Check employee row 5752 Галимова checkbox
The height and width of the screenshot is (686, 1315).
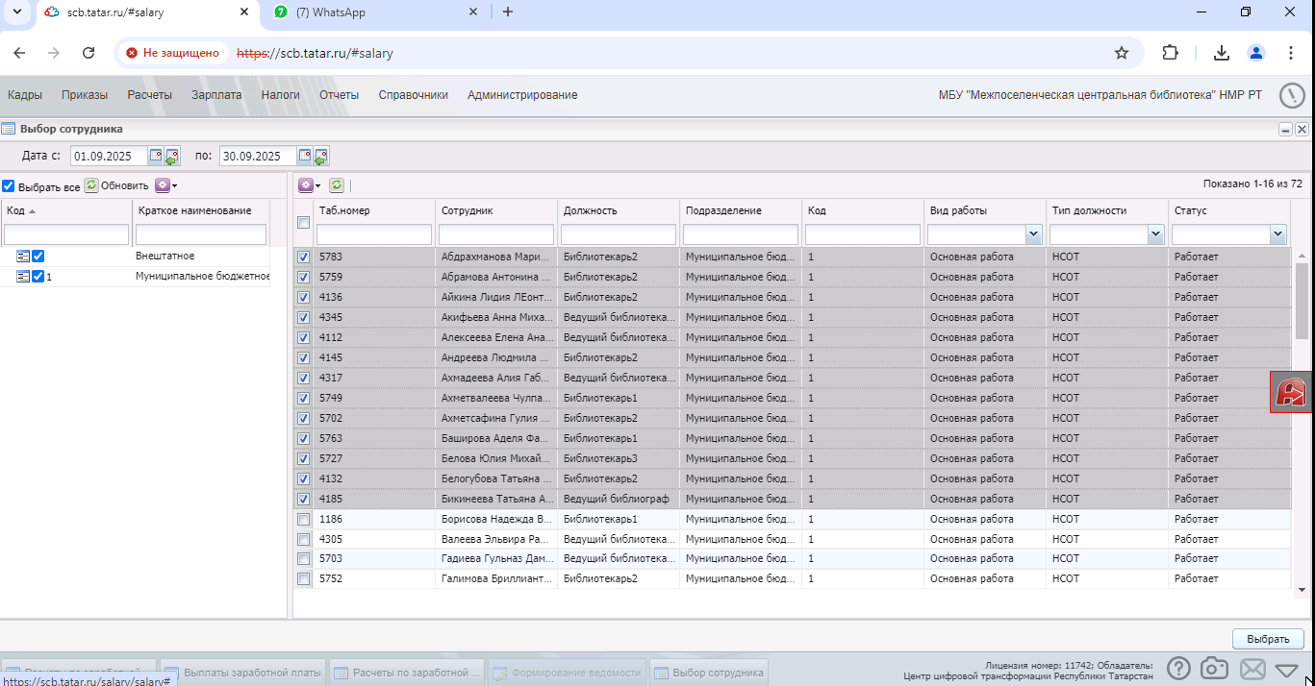[304, 579]
